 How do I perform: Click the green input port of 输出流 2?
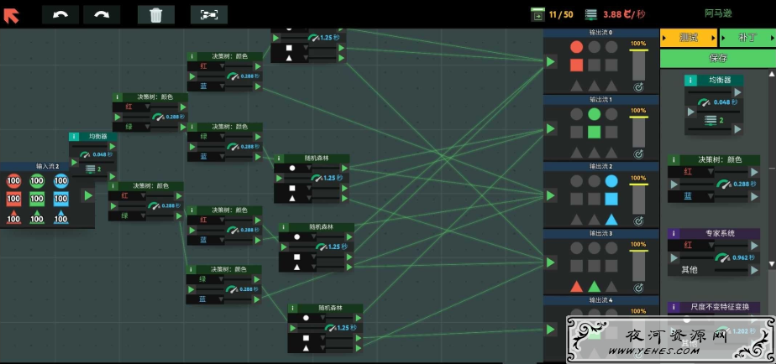[550, 195]
